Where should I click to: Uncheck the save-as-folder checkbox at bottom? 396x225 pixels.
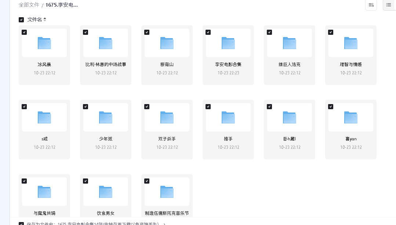point(21,222)
